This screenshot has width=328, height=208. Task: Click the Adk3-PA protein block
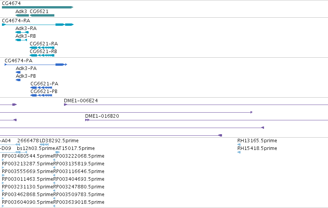[18, 72]
